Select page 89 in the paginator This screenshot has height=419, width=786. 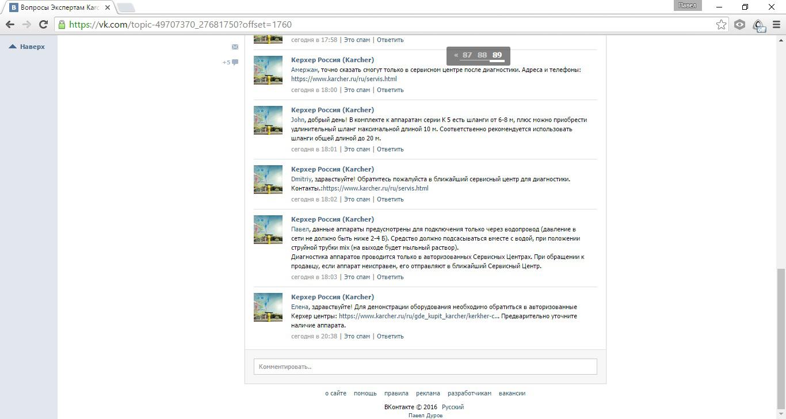[x=497, y=55]
